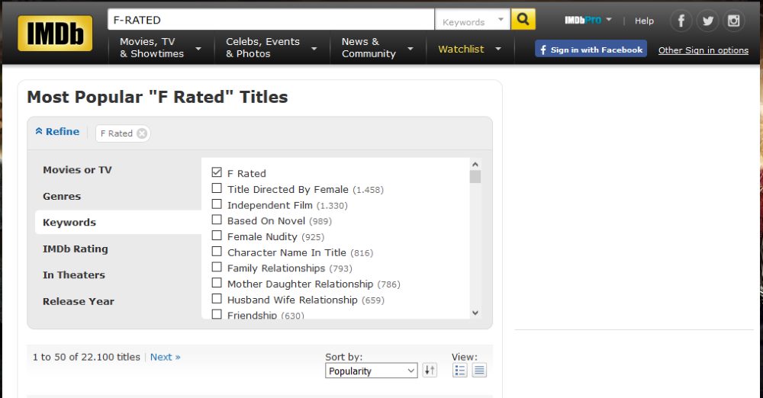Go to the IMDb home logo
Screen dimensions: 763x398
click(x=55, y=33)
